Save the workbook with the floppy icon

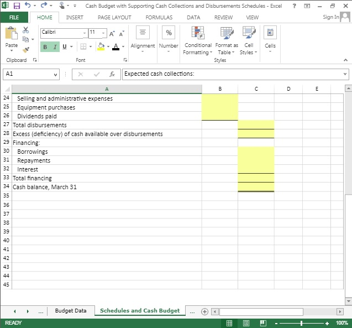pyautogui.click(x=17, y=6)
